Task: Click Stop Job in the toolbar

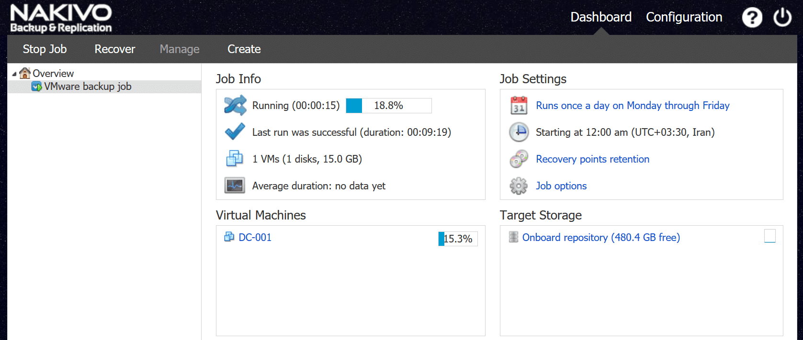Action: point(45,49)
